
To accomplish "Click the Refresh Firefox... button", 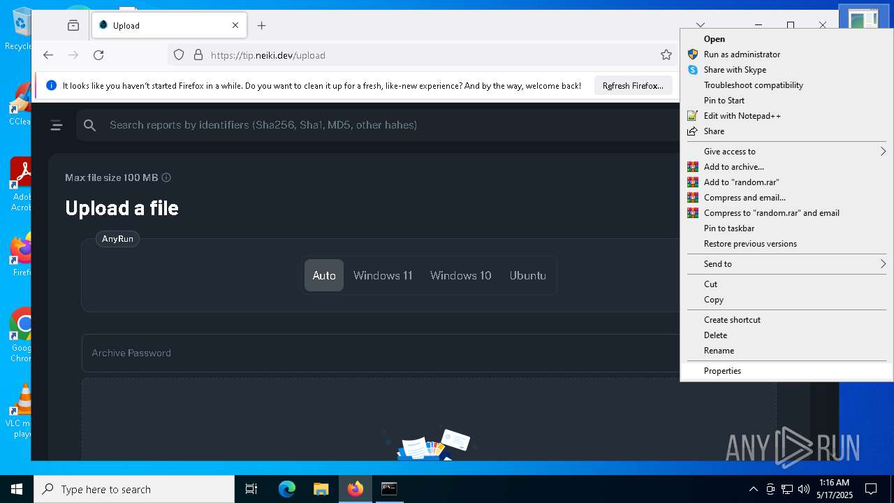I will point(633,86).
